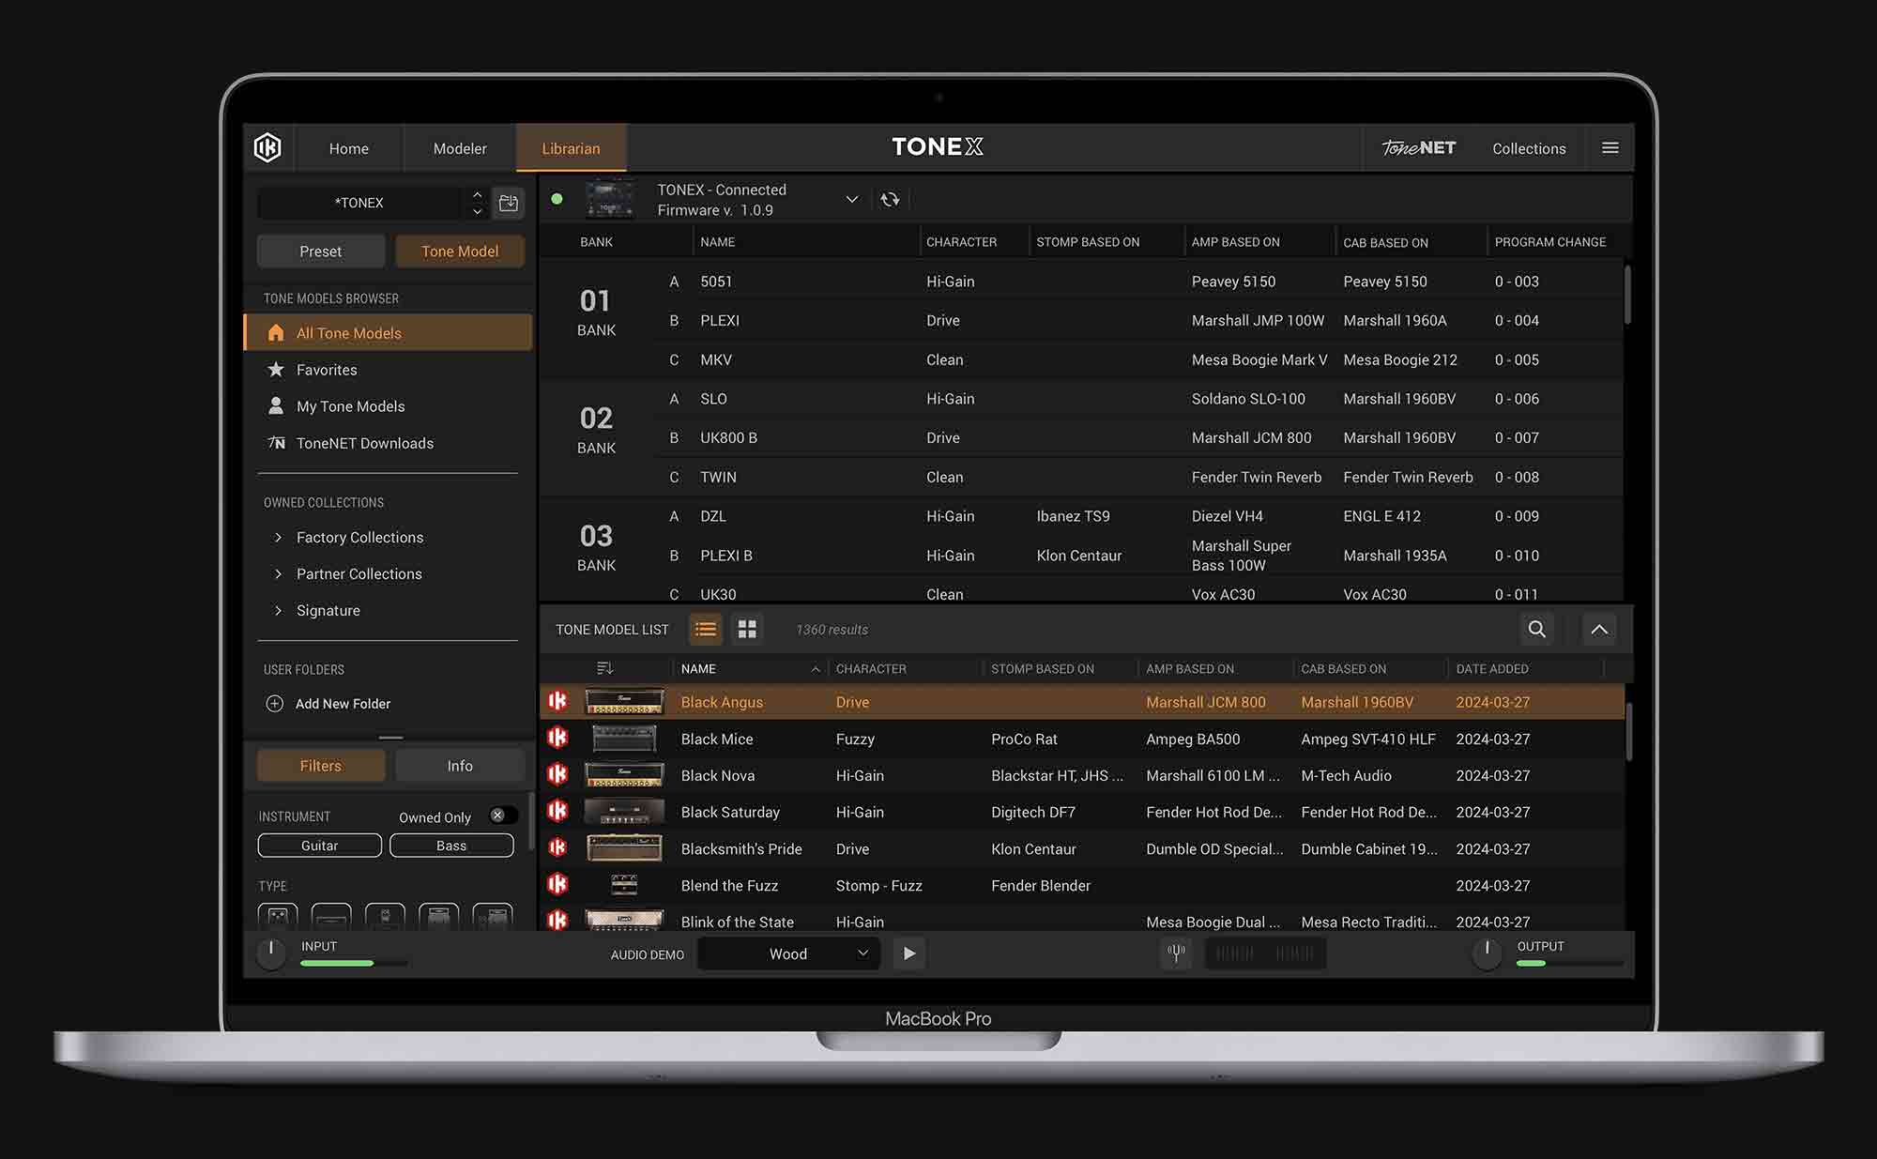This screenshot has width=1877, height=1159.
Task: Click IK badge on Black Angus row
Action: coord(557,701)
